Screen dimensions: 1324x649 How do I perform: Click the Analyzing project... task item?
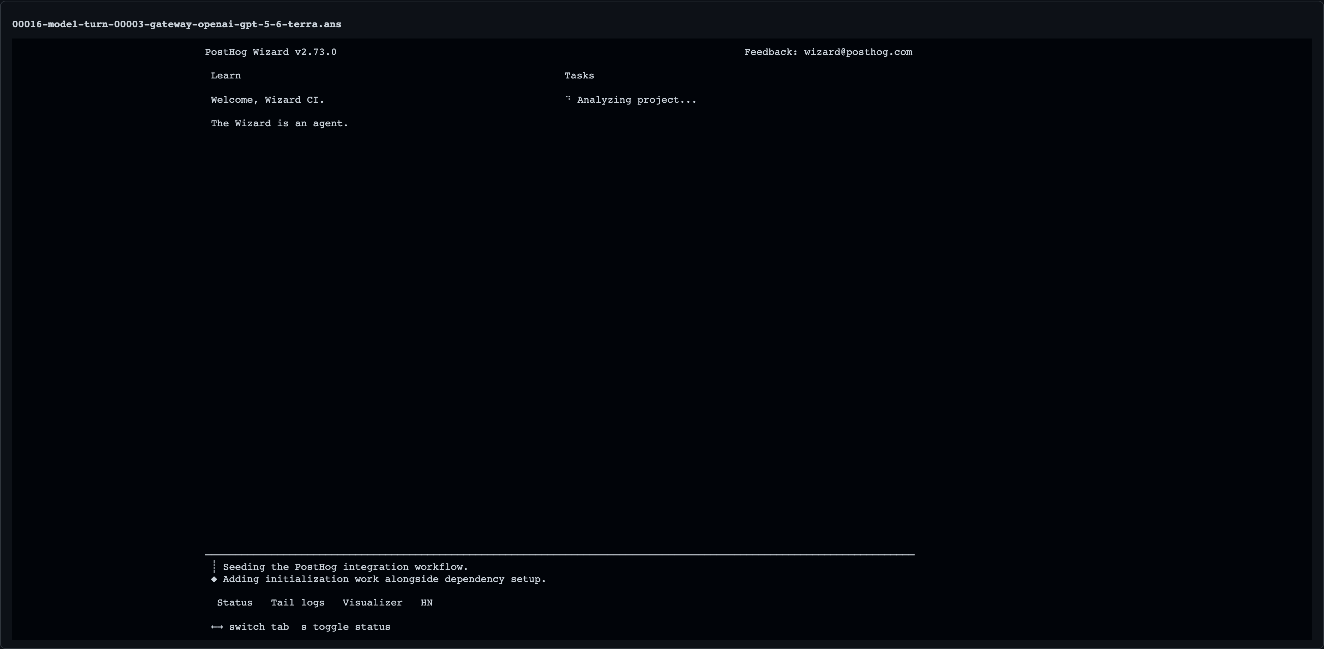pos(636,100)
